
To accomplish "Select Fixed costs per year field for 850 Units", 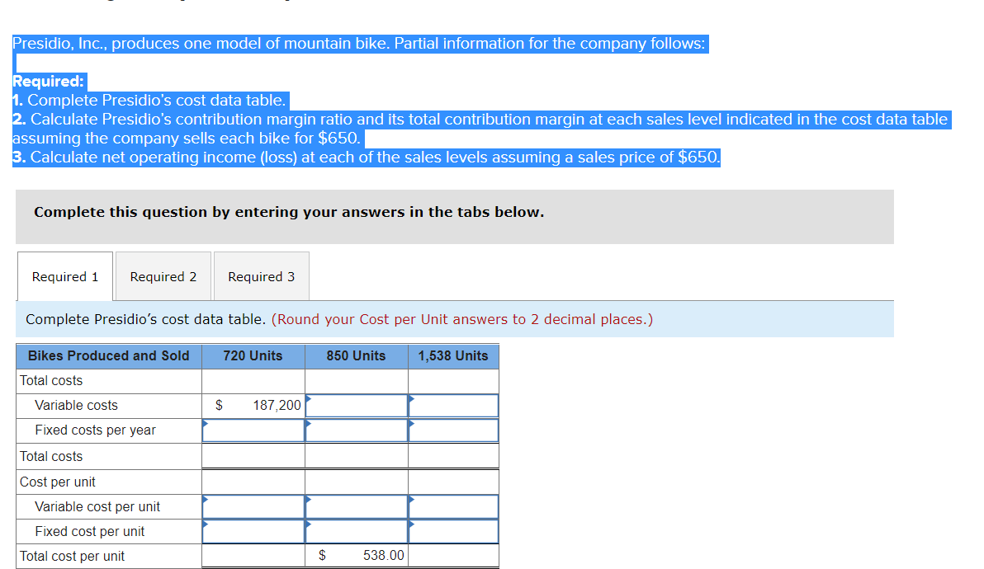I will point(357,430).
